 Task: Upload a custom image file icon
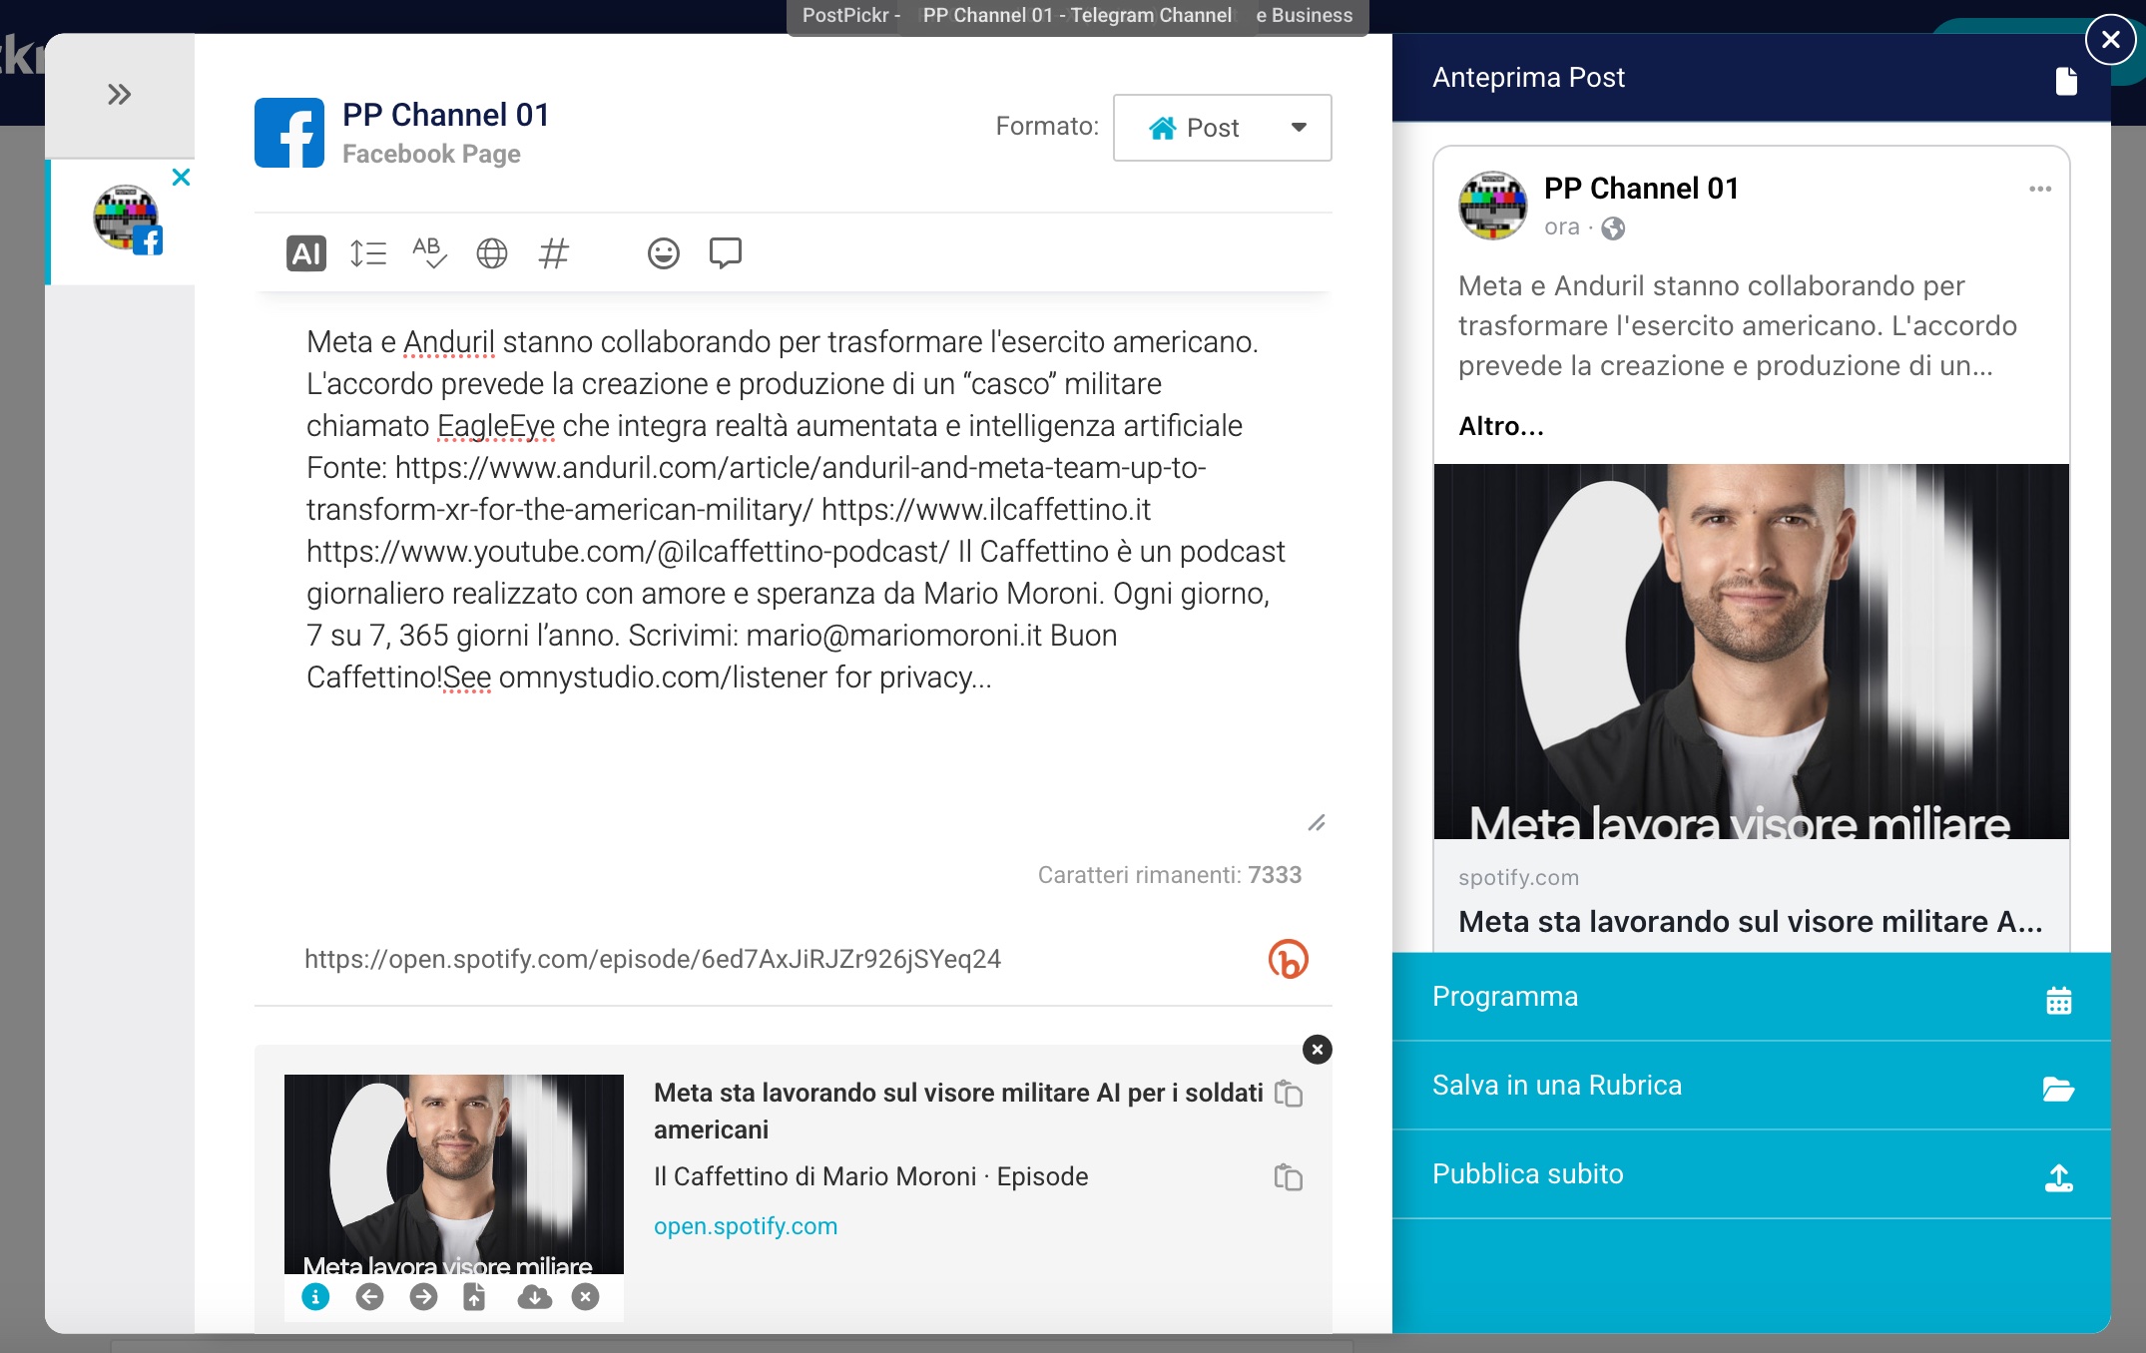pos(474,1297)
